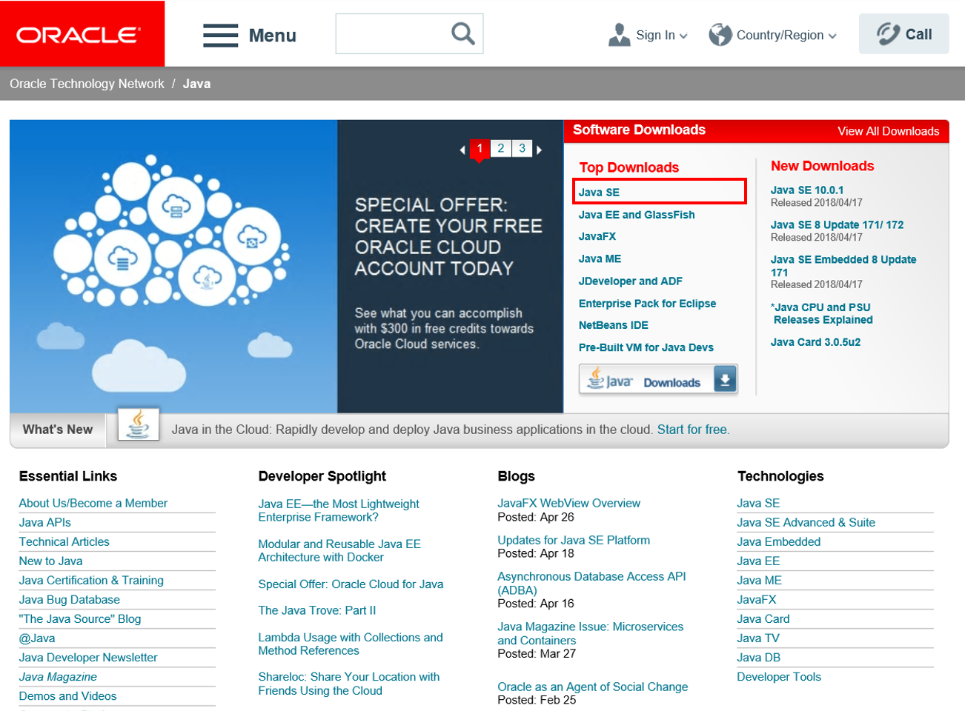965x711 pixels.
Task: Open View All Downloads link
Action: [x=888, y=131]
